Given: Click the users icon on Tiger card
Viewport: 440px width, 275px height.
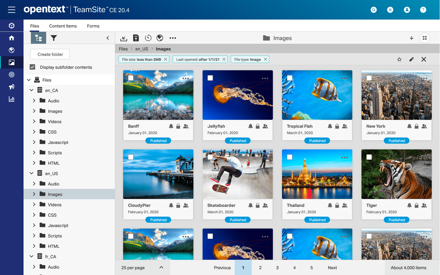Looking at the screenshot, I should [x=424, y=205].
